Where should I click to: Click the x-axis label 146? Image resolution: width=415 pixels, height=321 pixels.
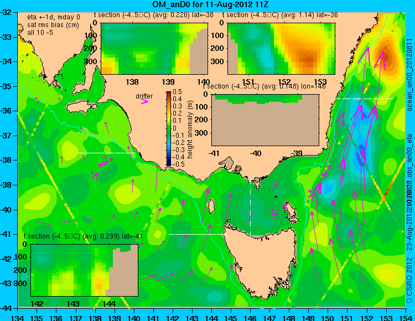(250, 318)
